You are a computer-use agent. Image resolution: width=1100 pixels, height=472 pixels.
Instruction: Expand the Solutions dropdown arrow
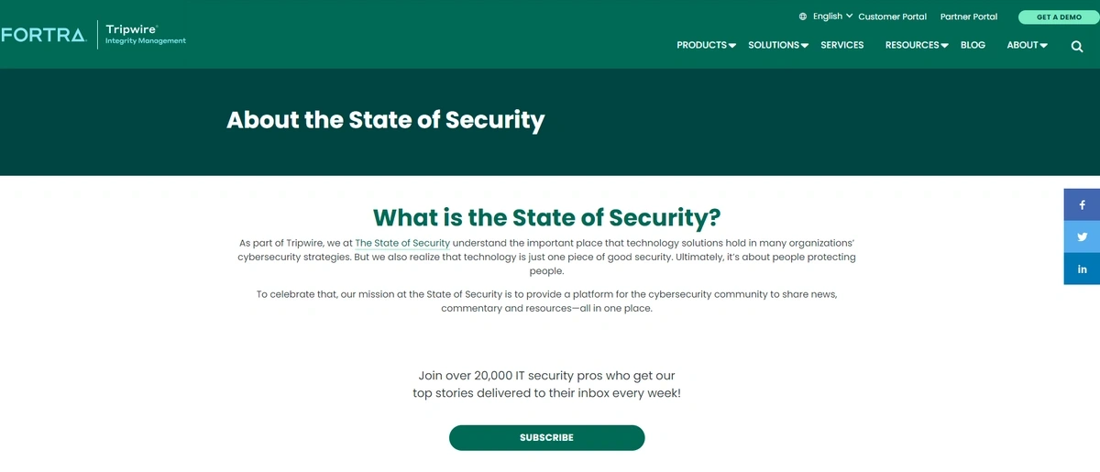tap(804, 46)
